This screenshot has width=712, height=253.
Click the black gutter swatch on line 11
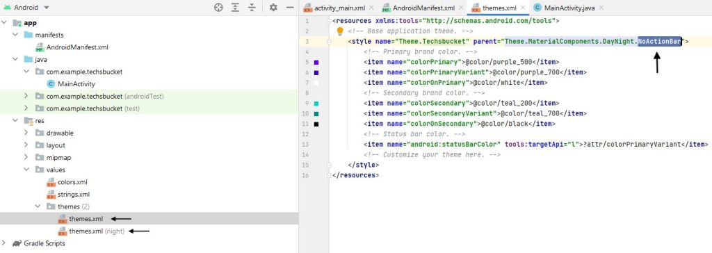click(316, 124)
